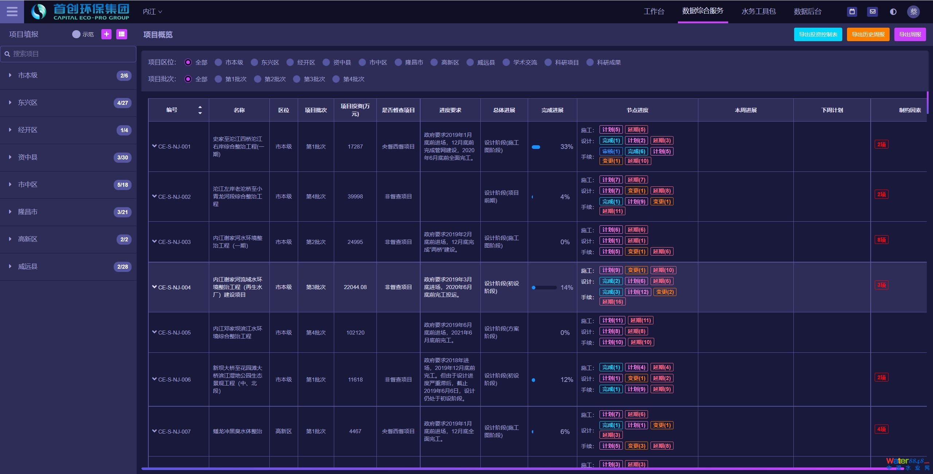Click the hamburger menu icon
This screenshot has width=933, height=474.
(12, 12)
